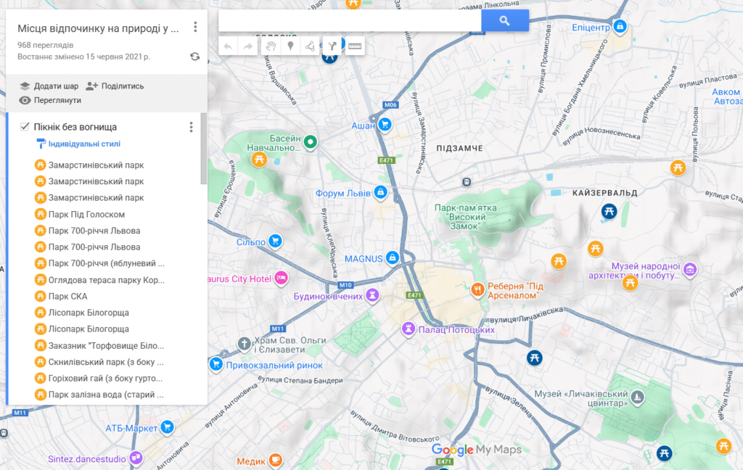Select the hand pan tool
Viewport: 743px width, 470px height.
[271, 46]
